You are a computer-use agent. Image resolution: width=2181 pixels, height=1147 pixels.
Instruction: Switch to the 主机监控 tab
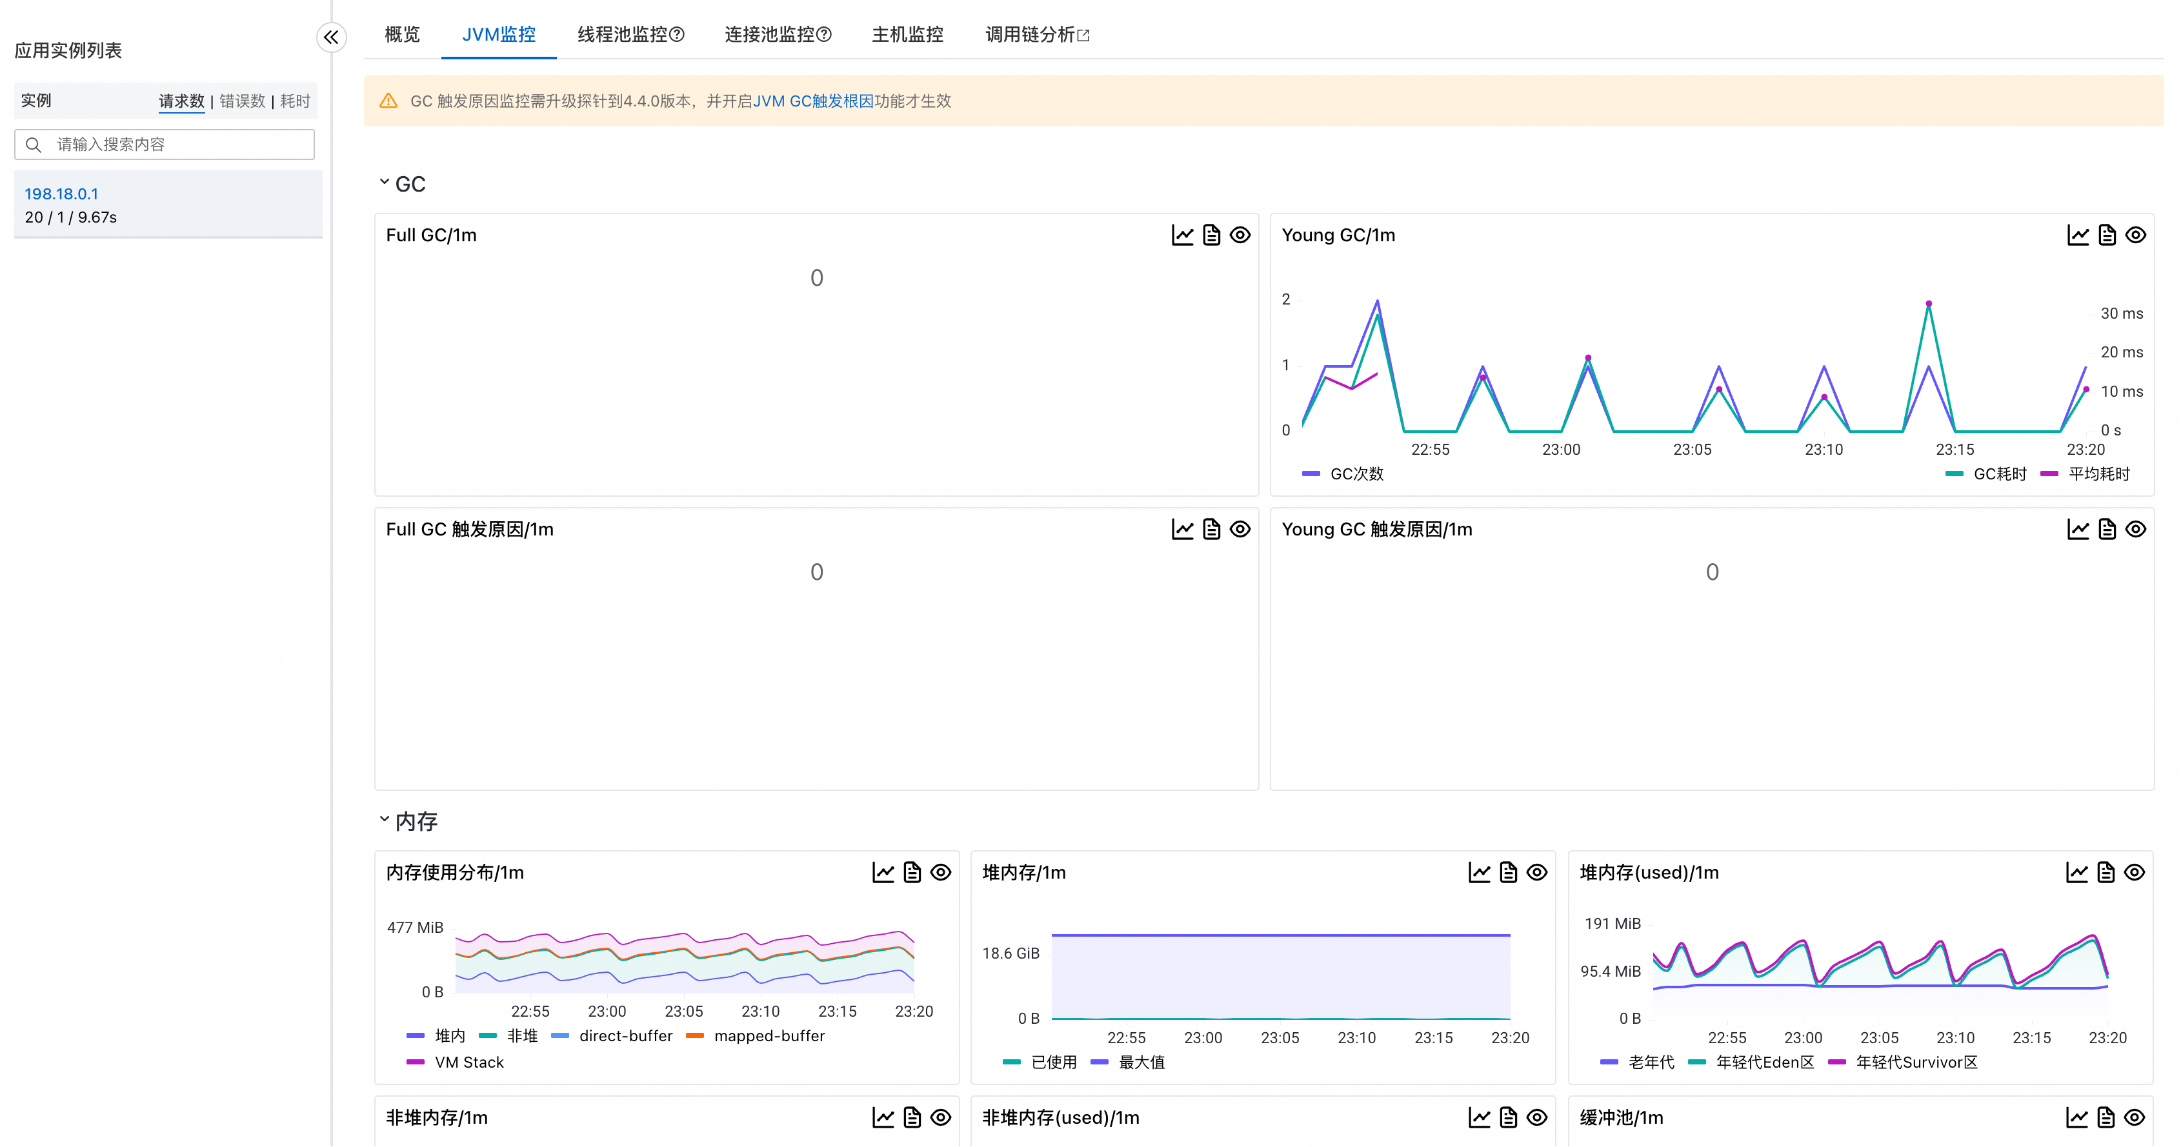(x=907, y=35)
